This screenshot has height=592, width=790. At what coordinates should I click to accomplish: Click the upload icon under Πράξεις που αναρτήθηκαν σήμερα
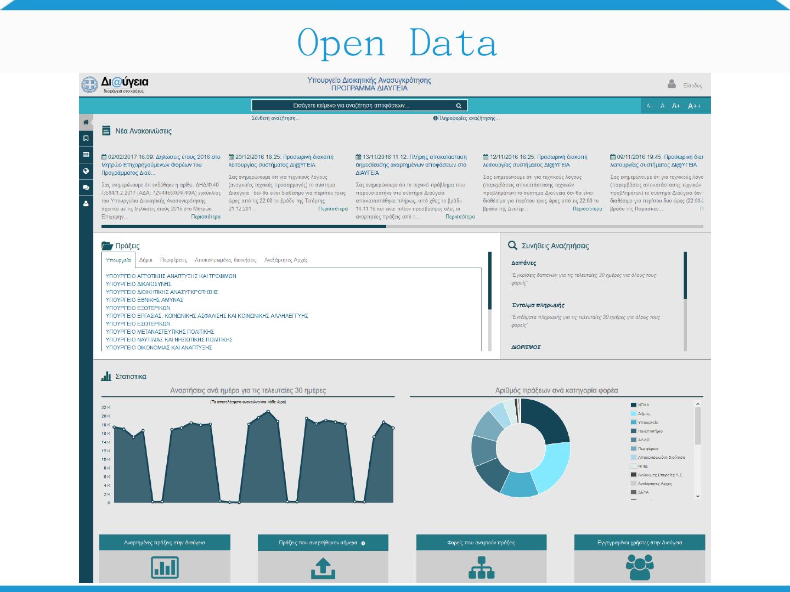[323, 568]
